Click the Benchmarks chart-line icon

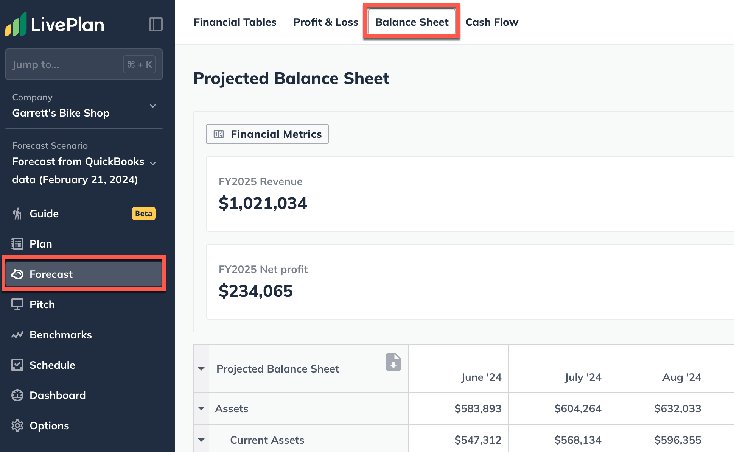pyautogui.click(x=17, y=335)
